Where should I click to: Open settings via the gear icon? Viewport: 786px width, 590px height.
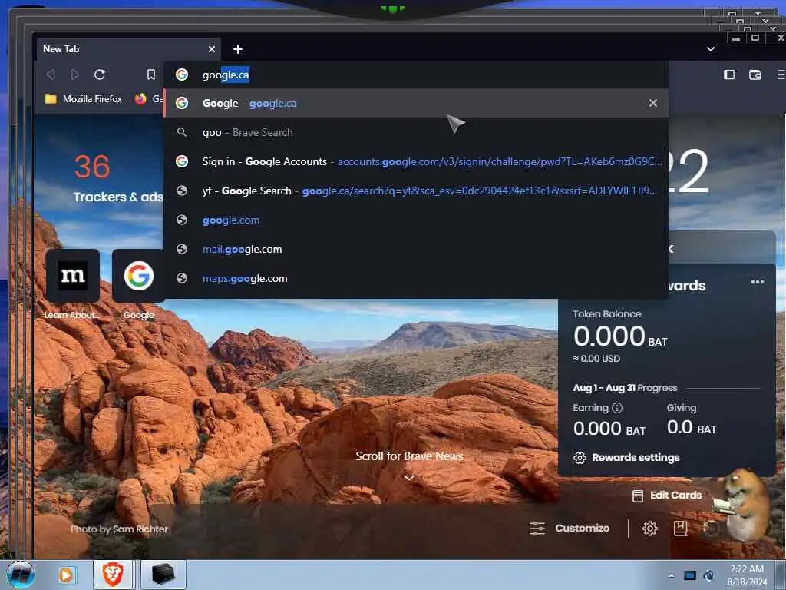coord(650,529)
